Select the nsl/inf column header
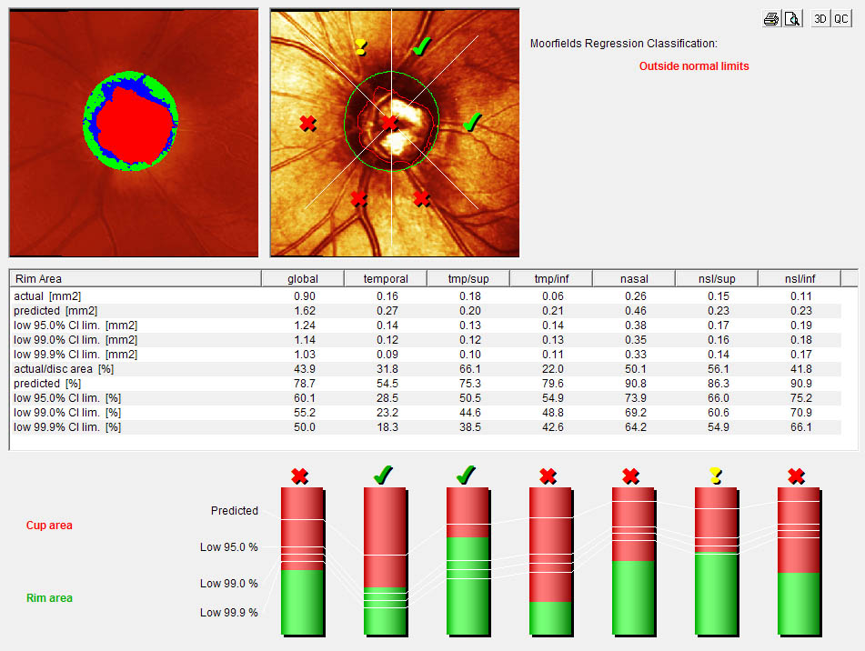The width and height of the screenshot is (865, 651). point(799,278)
